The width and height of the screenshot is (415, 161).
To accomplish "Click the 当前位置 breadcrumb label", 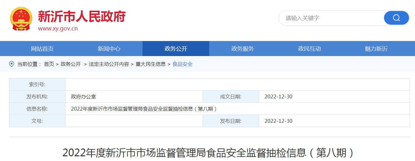I will 29,64.
